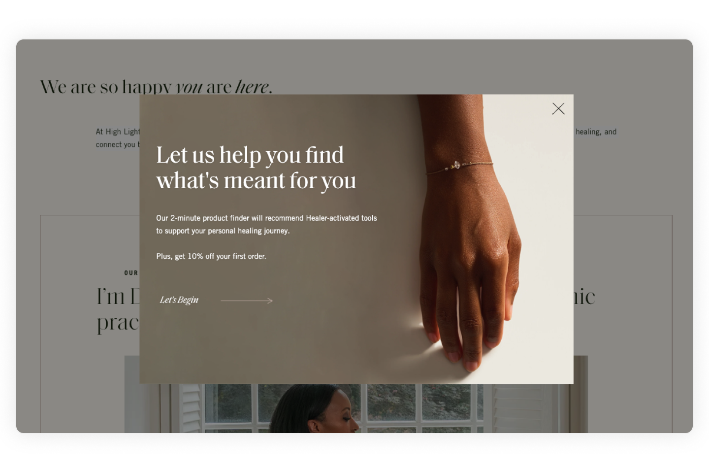Click the "At High Light" paragraph behind the popup
709x473 pixels.
(118, 138)
